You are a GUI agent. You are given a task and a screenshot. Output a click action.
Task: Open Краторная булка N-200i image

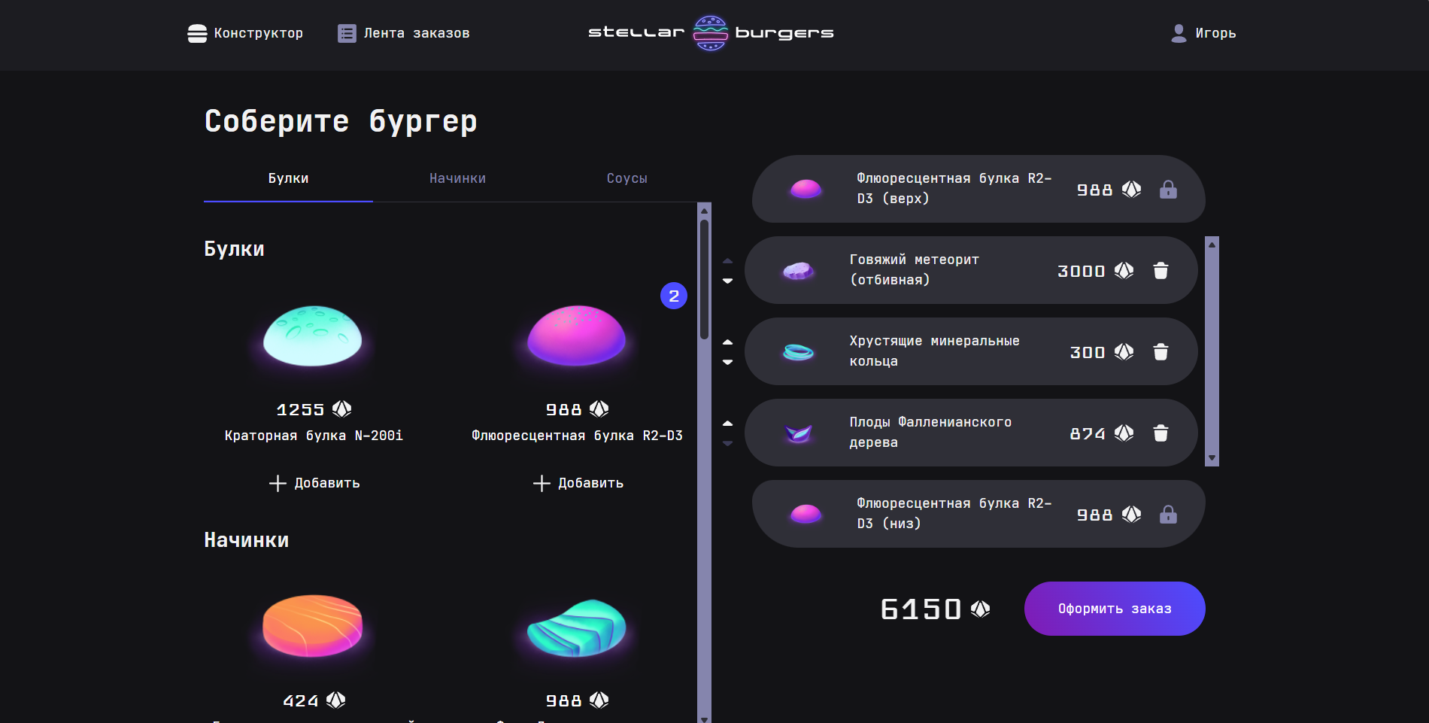313,336
